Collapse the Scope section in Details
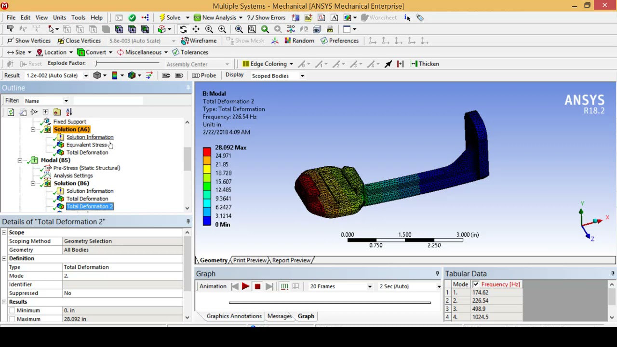 point(4,232)
